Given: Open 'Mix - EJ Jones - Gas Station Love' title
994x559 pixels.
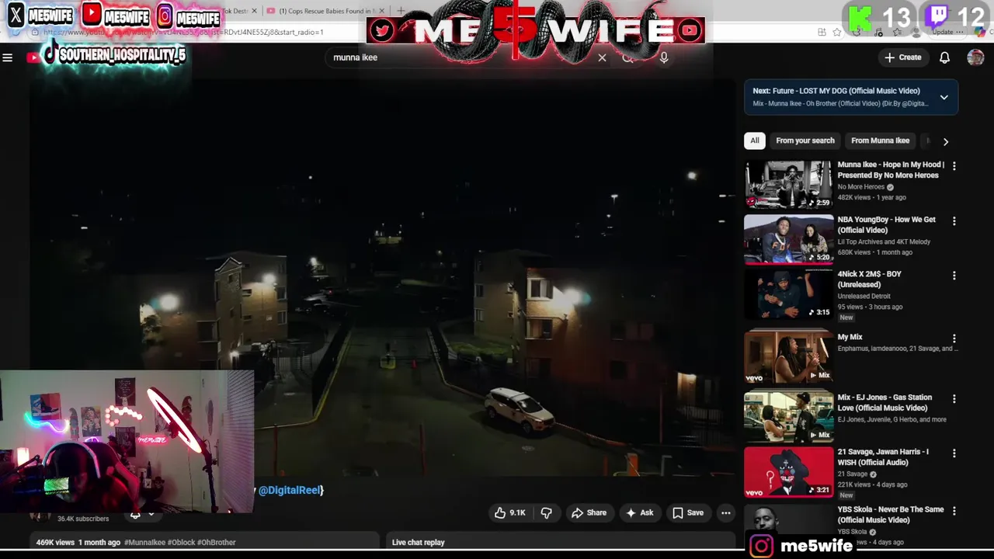Looking at the screenshot, I should tap(885, 402).
